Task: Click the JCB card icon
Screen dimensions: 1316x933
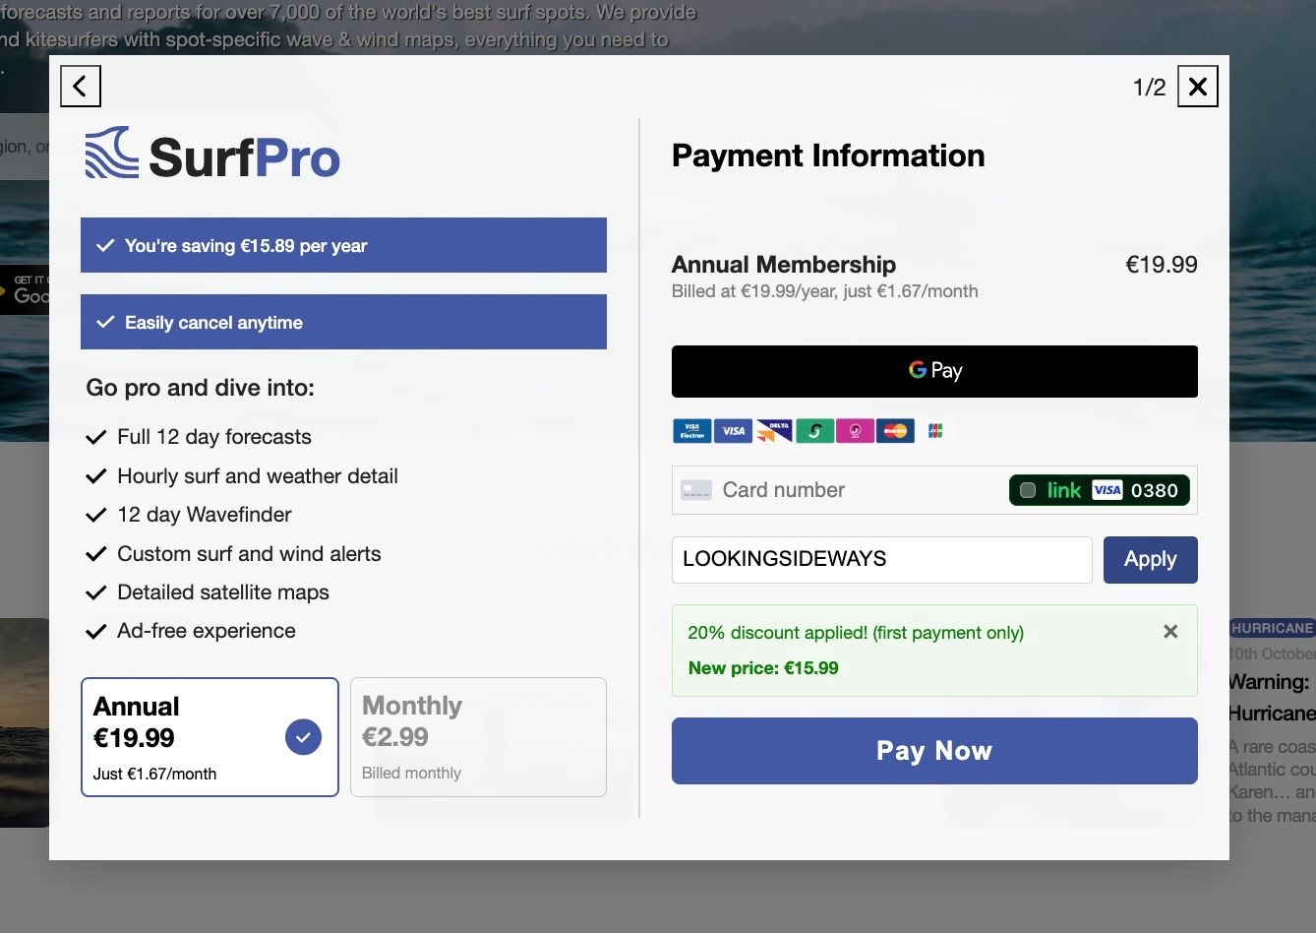Action: 935,430
